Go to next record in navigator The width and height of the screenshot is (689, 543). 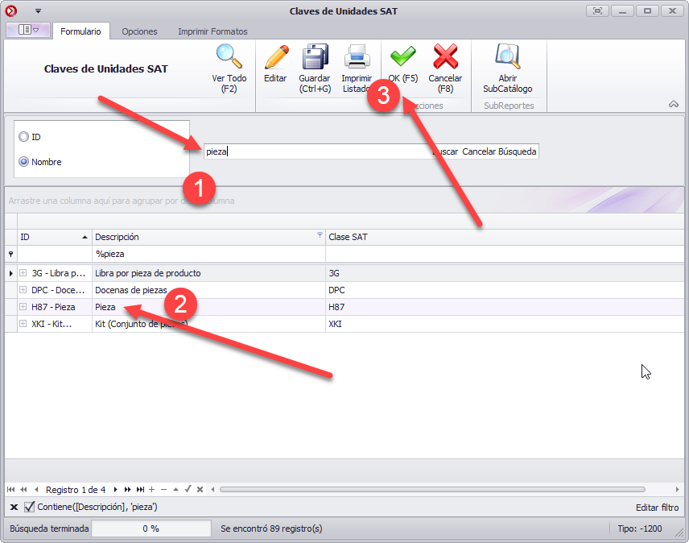(116, 489)
